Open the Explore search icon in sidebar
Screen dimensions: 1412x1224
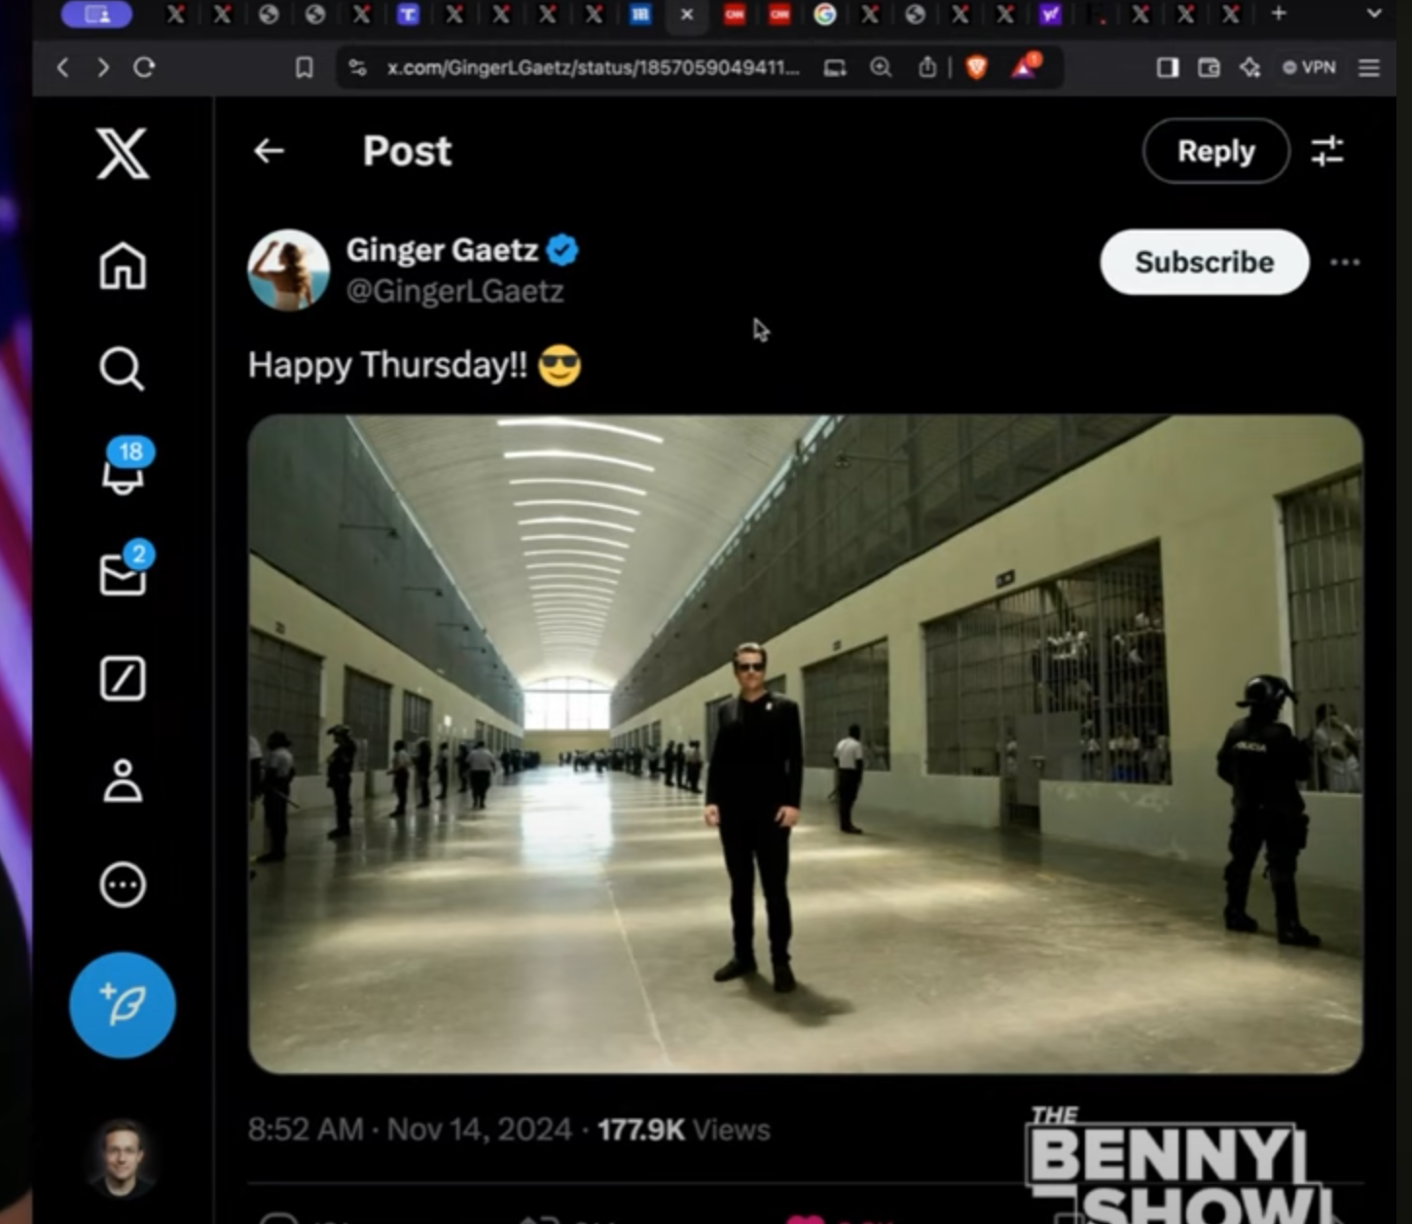tap(122, 369)
